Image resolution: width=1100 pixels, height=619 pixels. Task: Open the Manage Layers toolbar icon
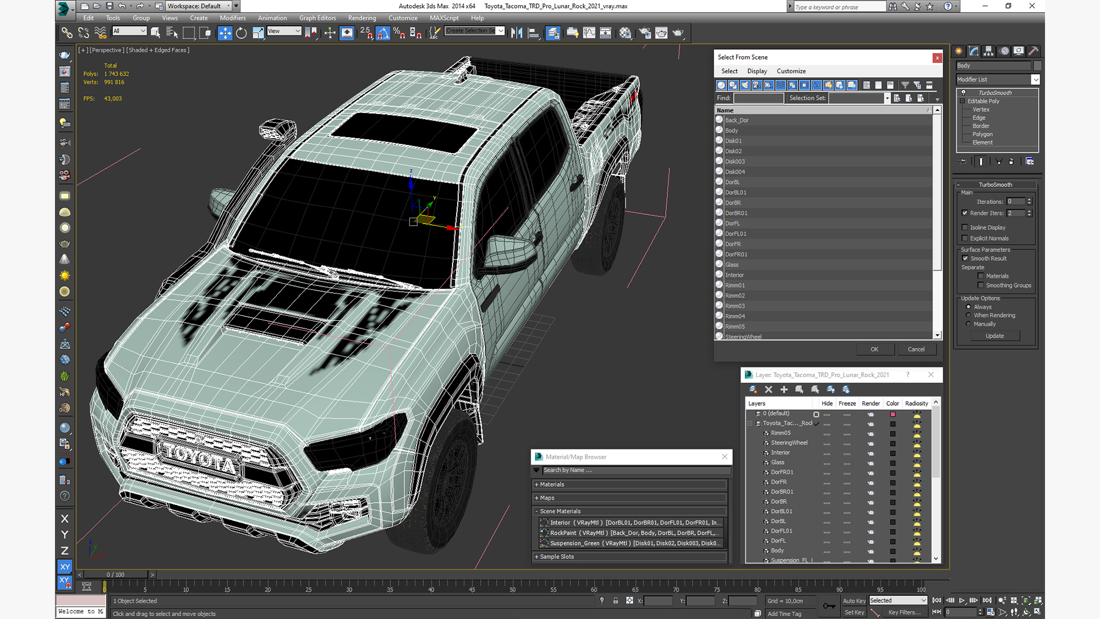click(553, 33)
